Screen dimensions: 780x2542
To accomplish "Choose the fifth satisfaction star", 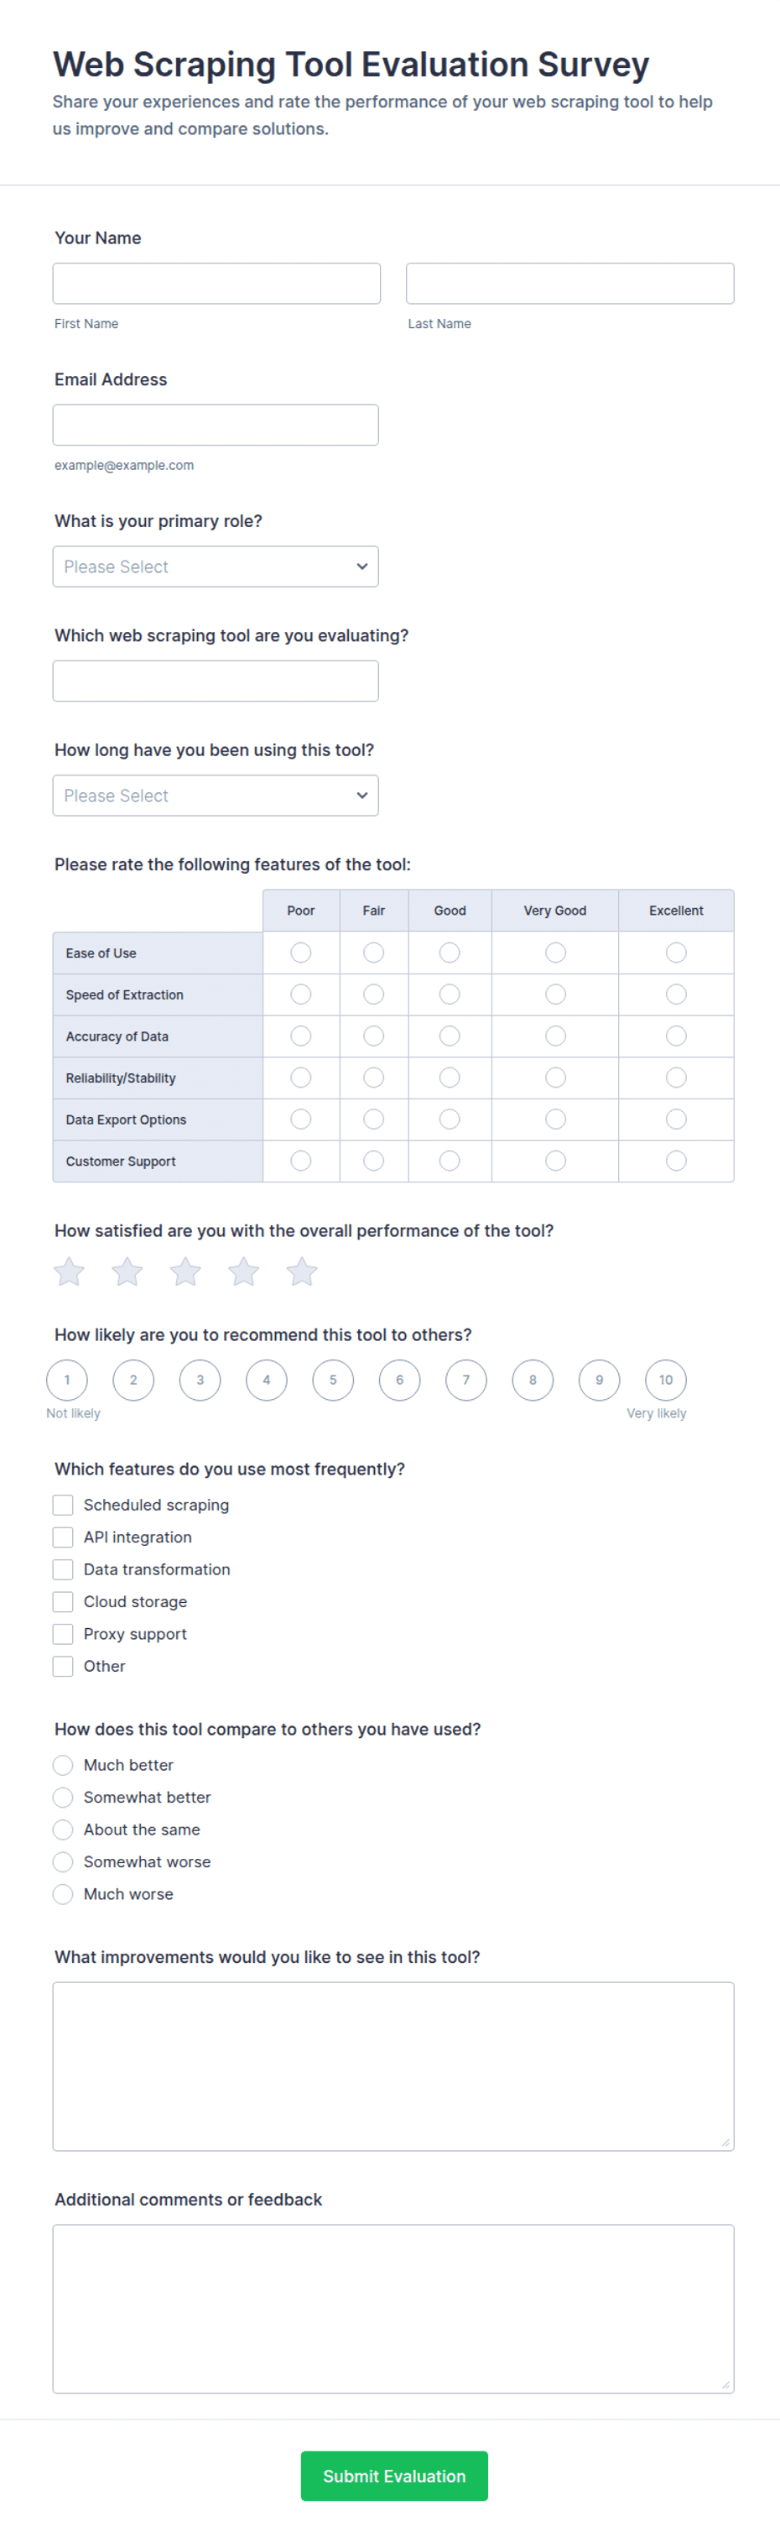I will click(x=302, y=1272).
